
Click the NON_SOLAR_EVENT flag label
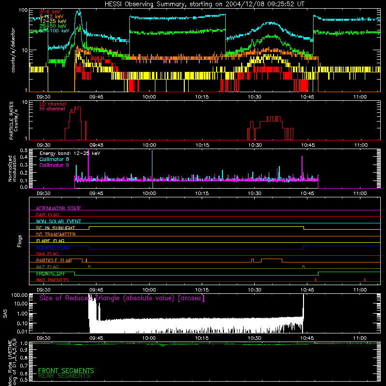click(x=58, y=221)
